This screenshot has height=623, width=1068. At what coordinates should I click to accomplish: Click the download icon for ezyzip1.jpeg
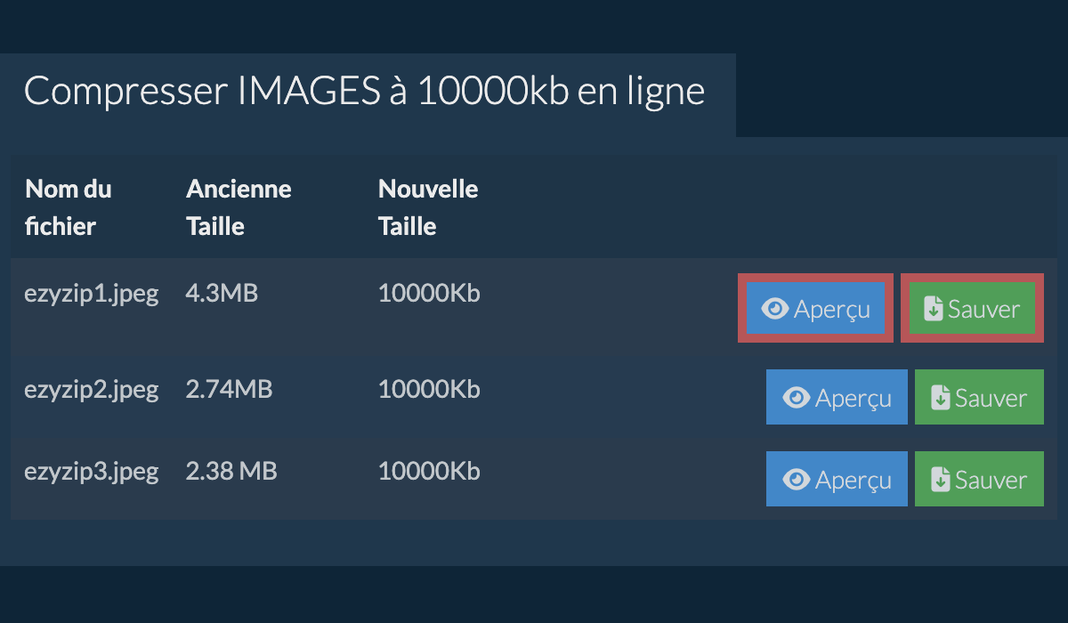pyautogui.click(x=933, y=309)
